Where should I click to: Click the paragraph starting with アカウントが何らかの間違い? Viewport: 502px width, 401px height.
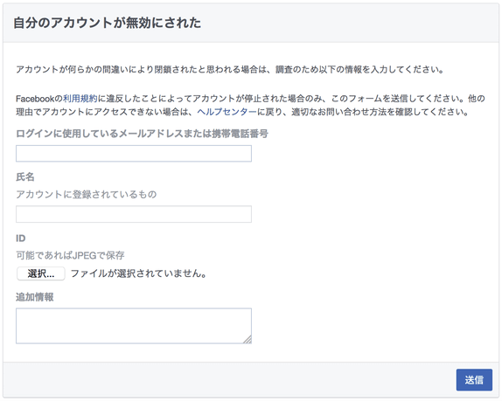coord(229,69)
